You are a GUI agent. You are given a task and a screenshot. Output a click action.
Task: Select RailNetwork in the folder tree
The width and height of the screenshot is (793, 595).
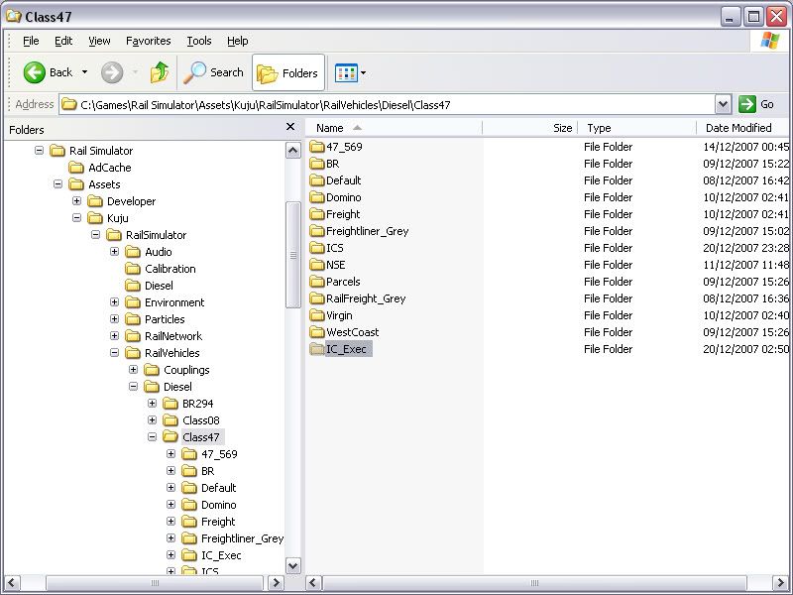tap(172, 336)
